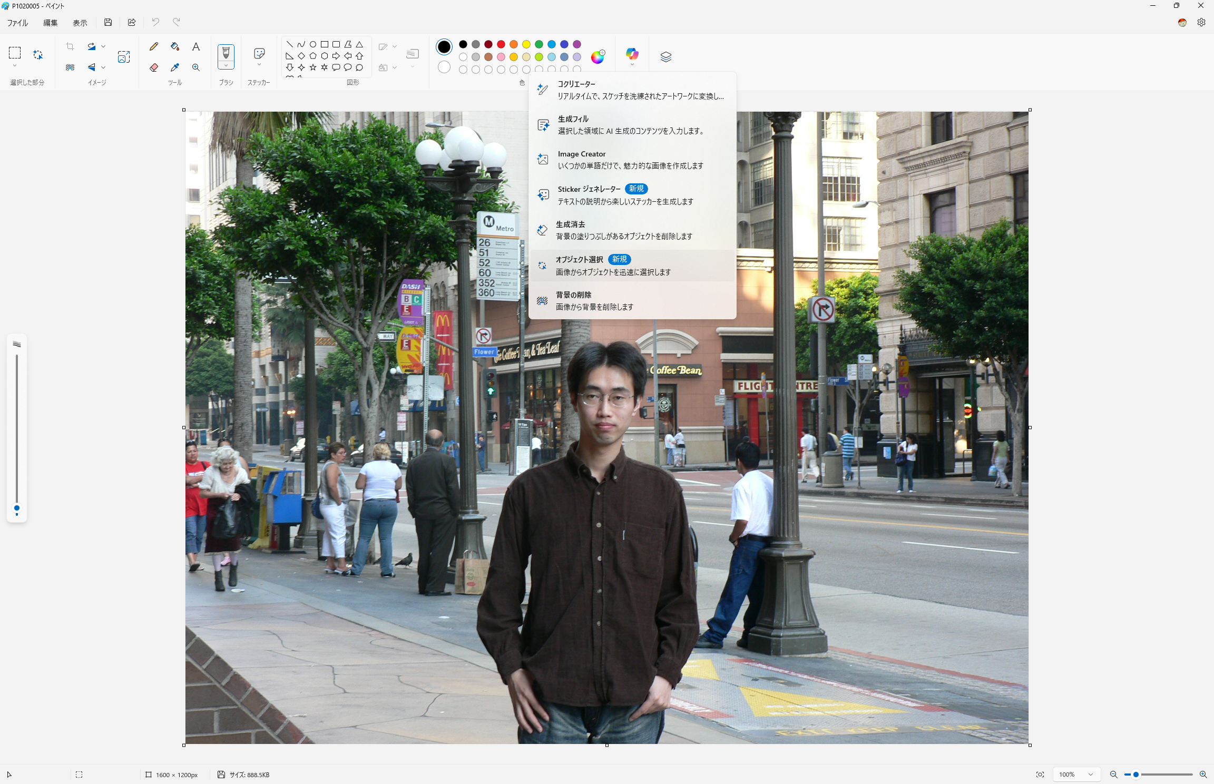1214x784 pixels.
Task: Toggle the Layers panel
Action: (x=666, y=57)
